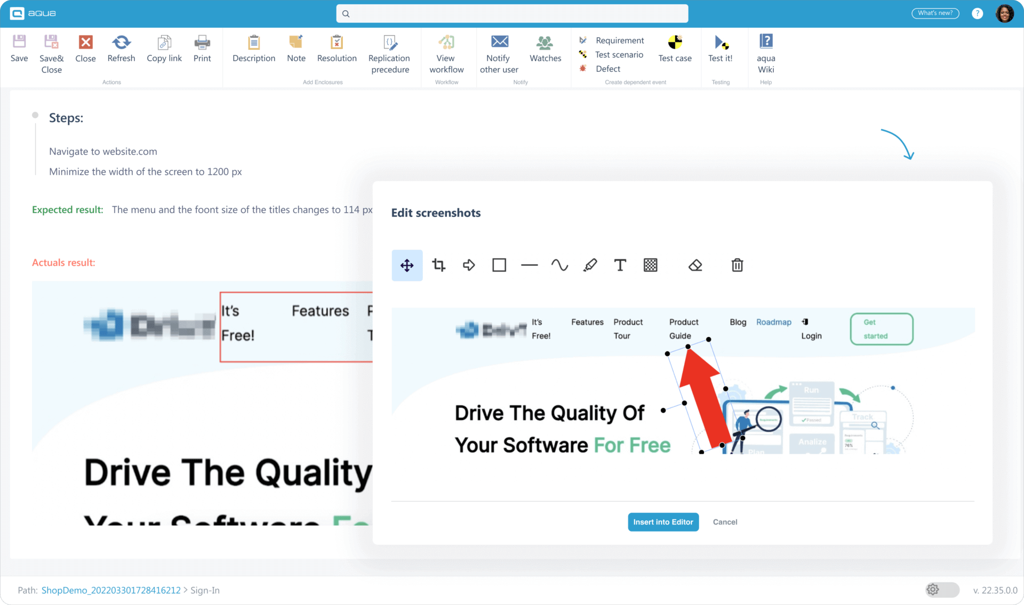Open View workflow from ribbon

446,53
